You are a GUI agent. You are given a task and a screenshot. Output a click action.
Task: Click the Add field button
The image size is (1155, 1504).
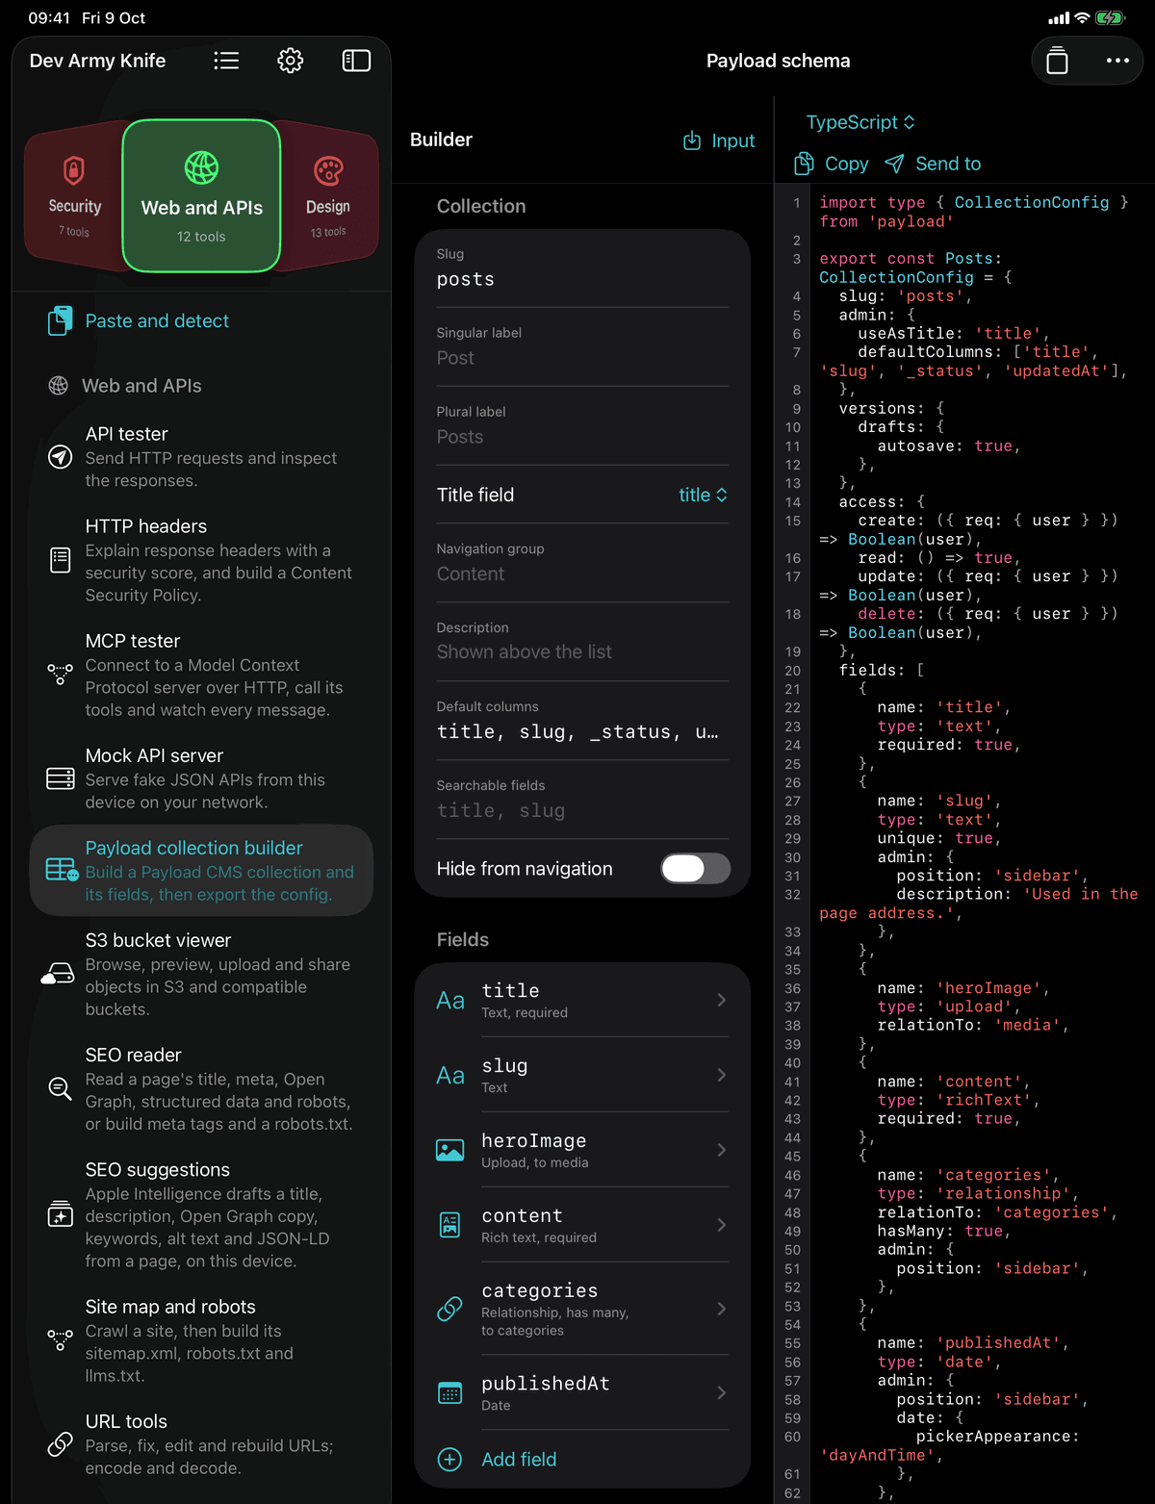519,1459
